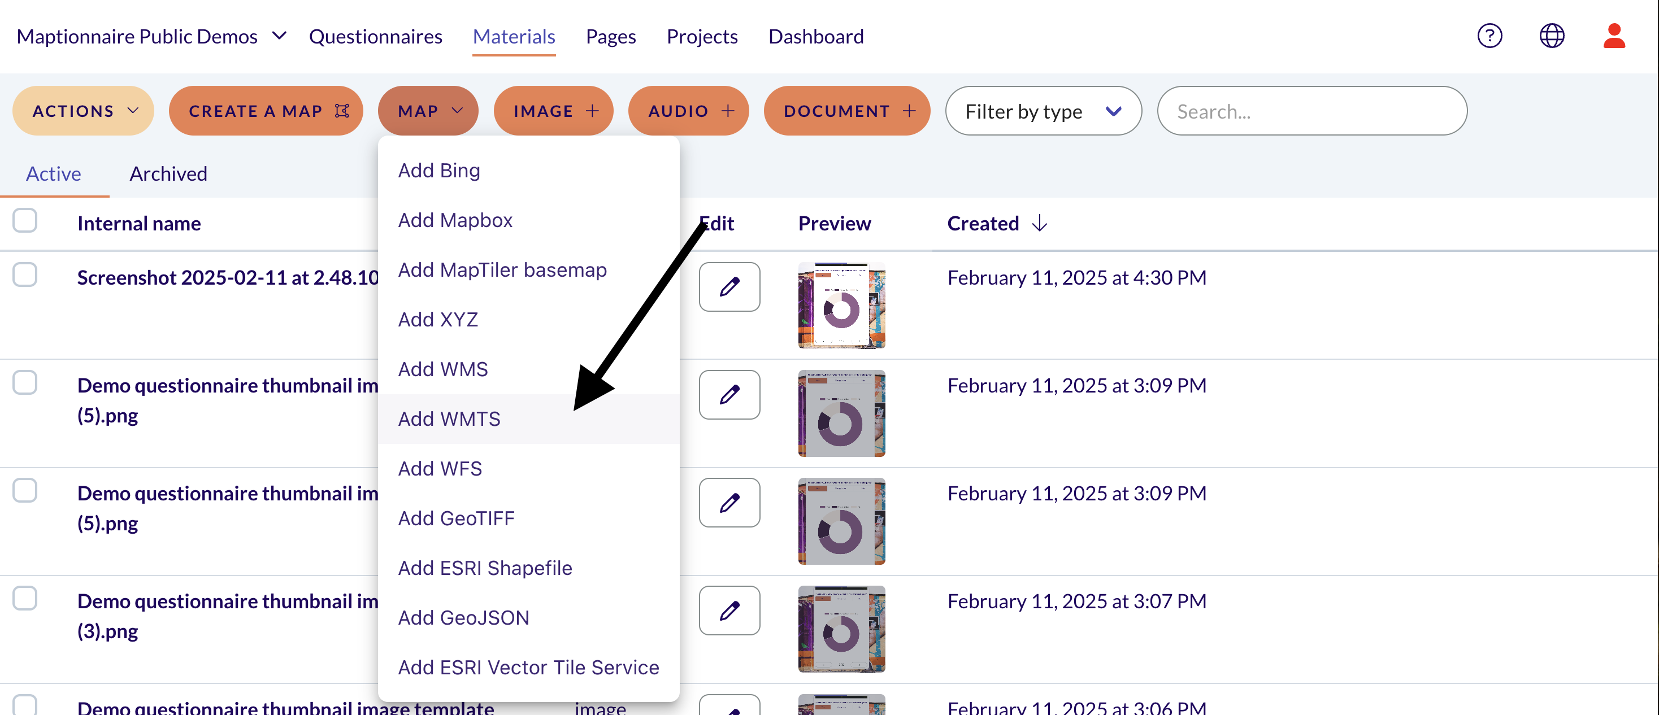1659x715 pixels.
Task: Go to the Materials tab
Action: [x=513, y=37]
